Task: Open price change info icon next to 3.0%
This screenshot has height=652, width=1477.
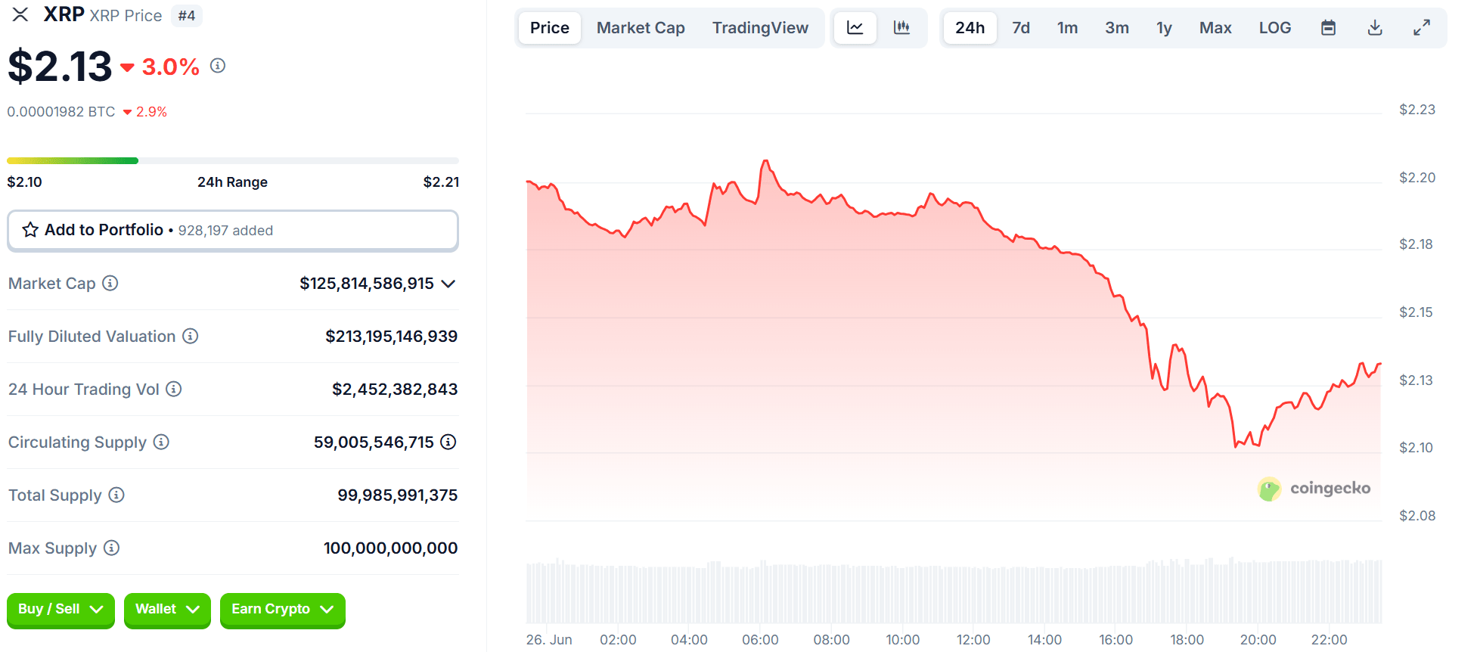Action: pos(218,66)
